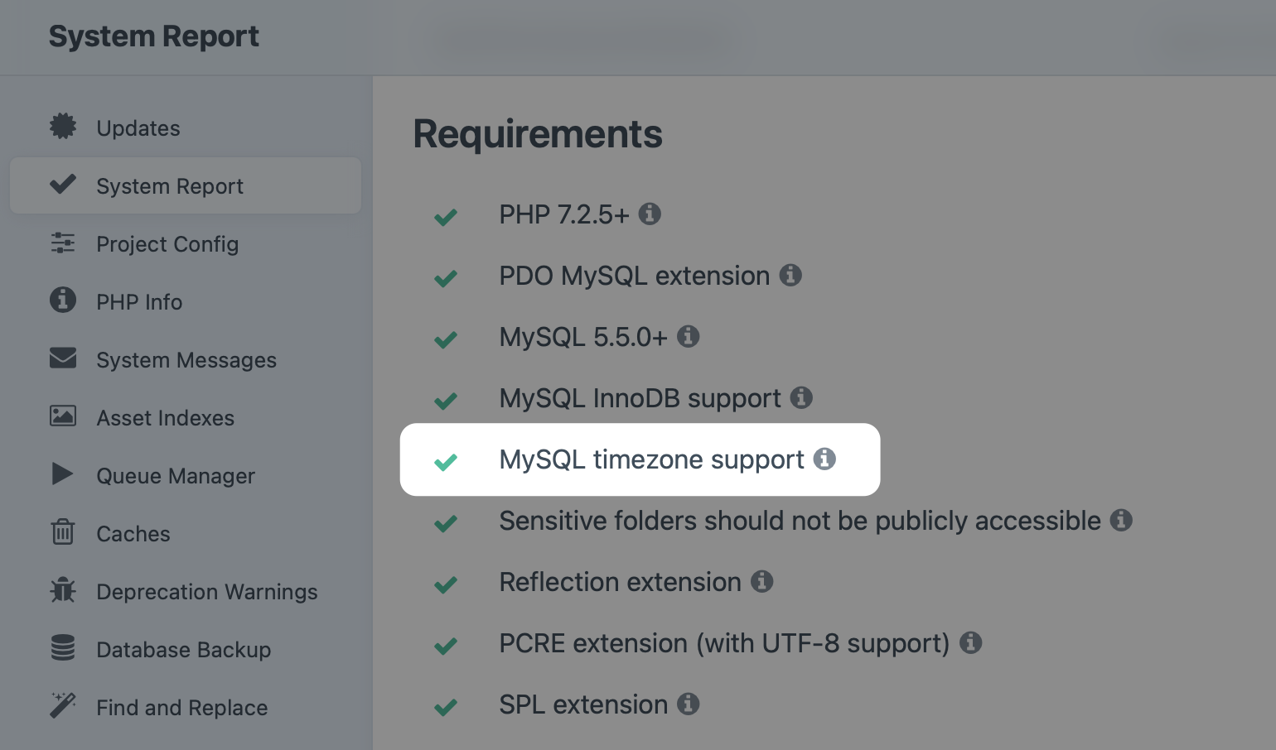Click the green checkmark beside PHP 7.2.5+
Image resolution: width=1276 pixels, height=750 pixels.
coord(446,217)
